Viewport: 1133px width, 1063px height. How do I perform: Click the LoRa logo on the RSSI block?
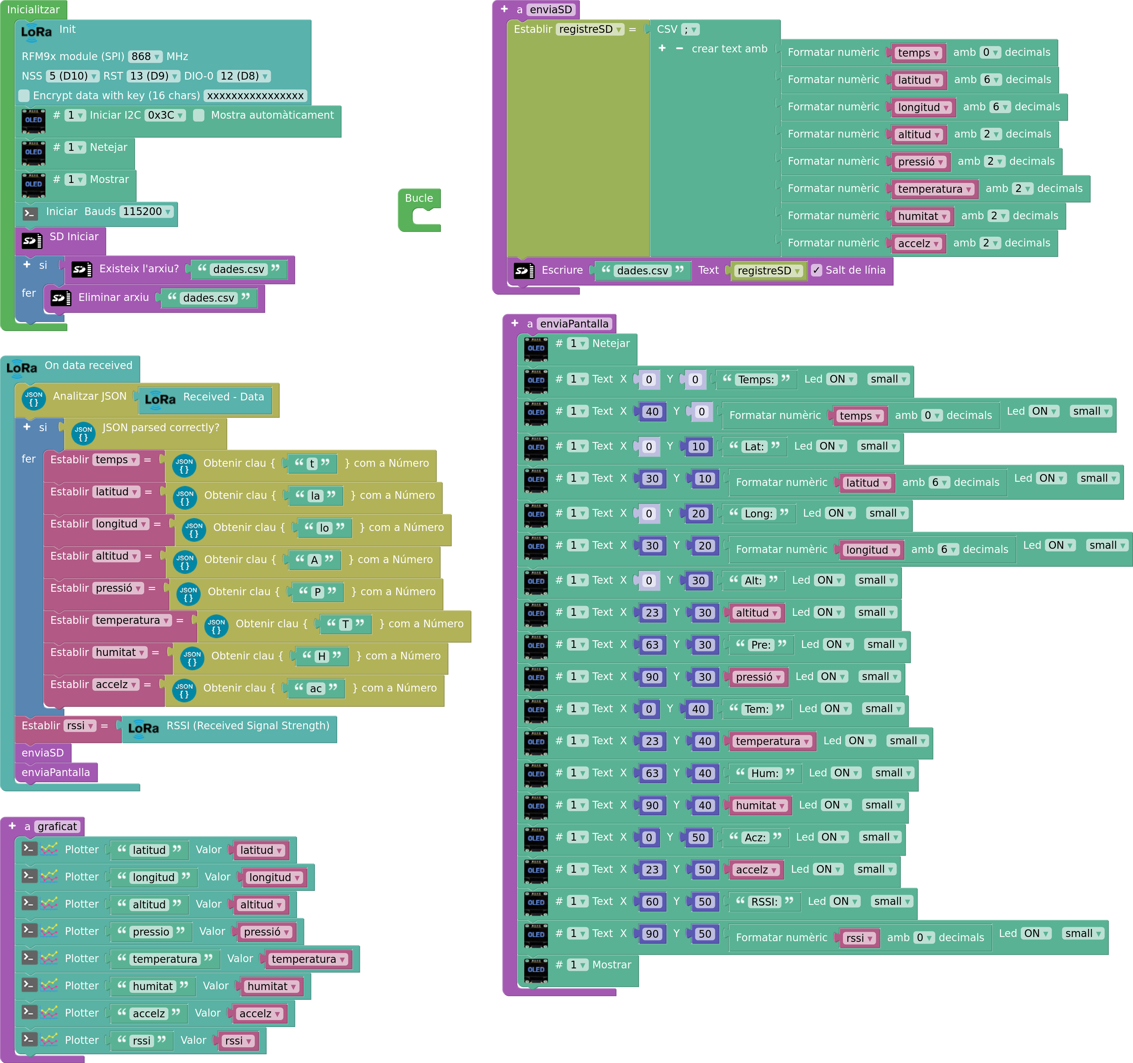[143, 728]
